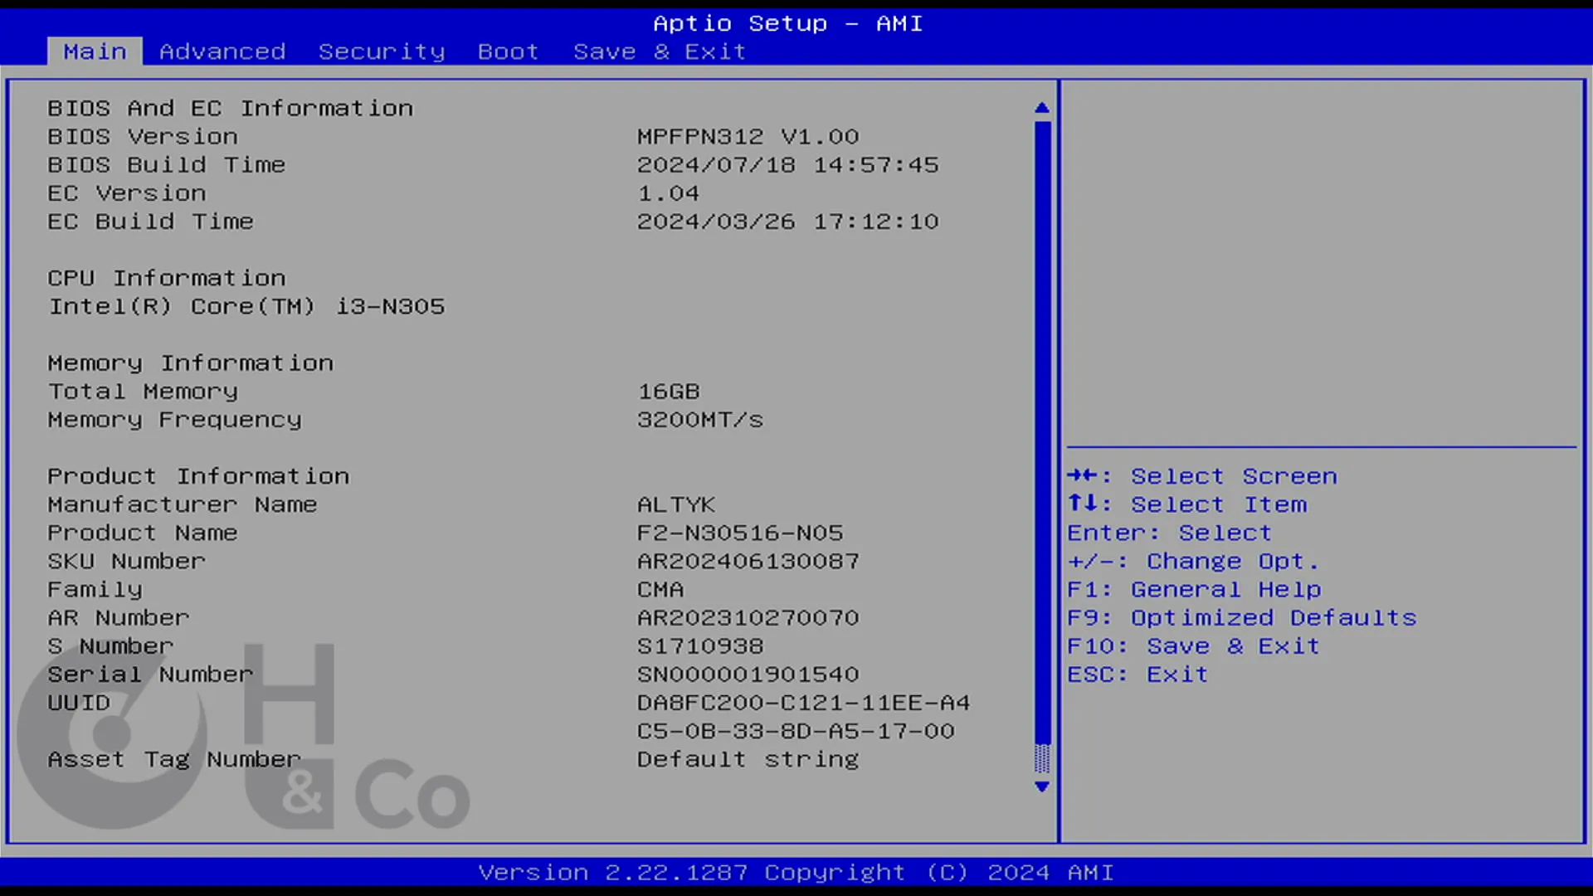Click manufacturer value ALTYK
This screenshot has width=1593, height=896.
tap(675, 504)
